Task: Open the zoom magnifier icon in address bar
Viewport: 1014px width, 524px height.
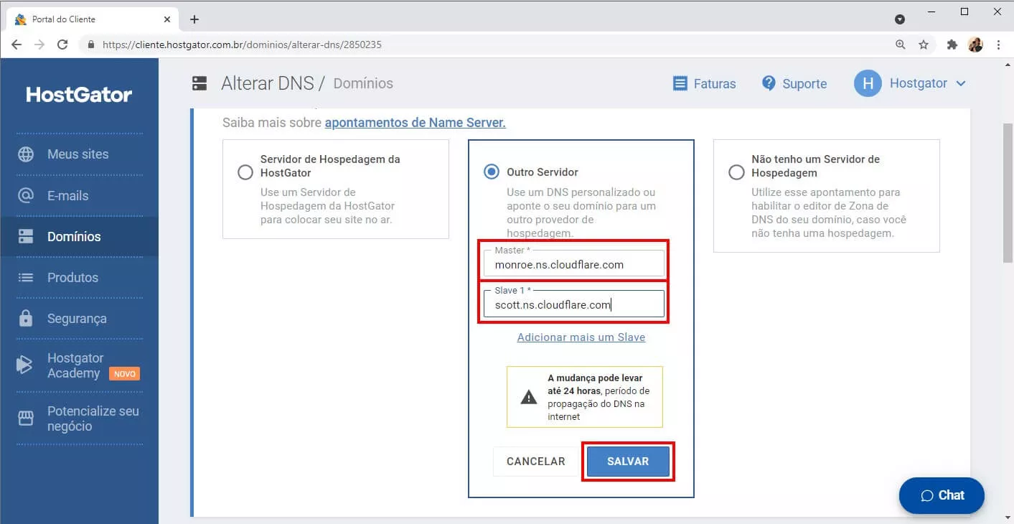Action: (901, 45)
